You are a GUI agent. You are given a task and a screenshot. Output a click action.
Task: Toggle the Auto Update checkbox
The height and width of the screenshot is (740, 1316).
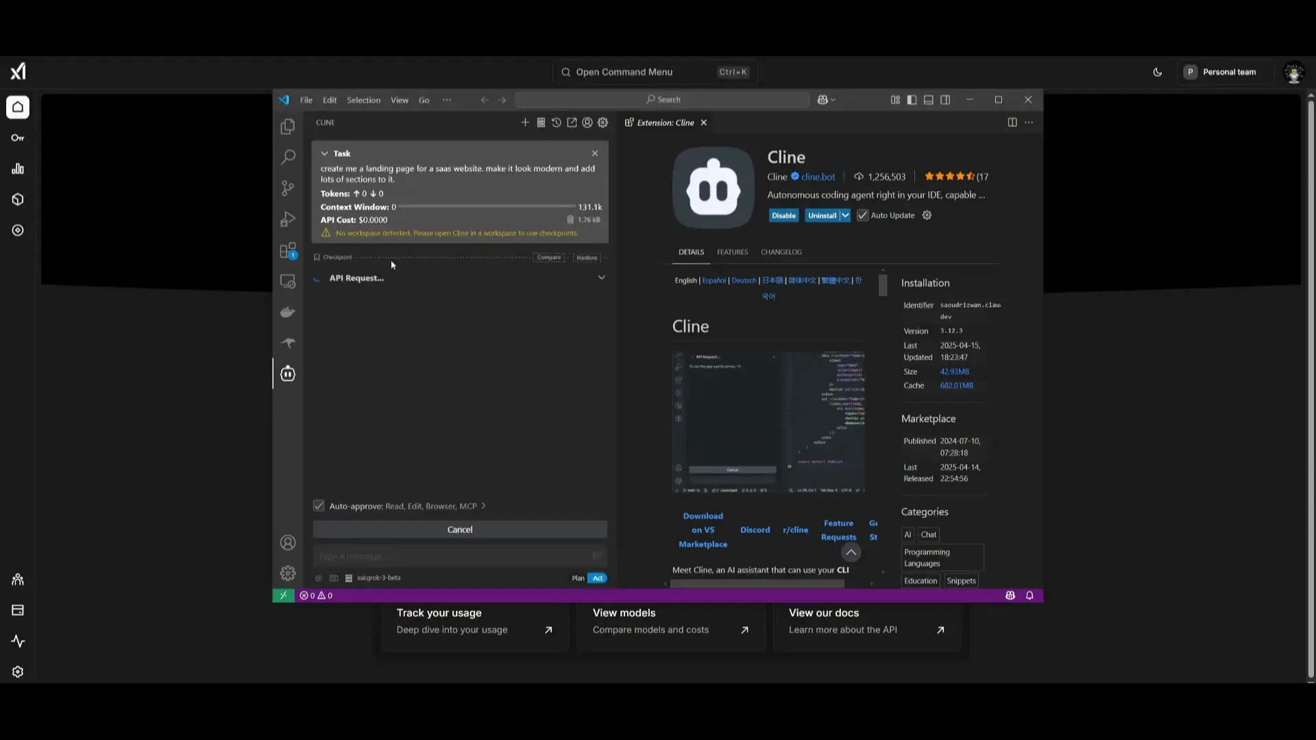(863, 215)
